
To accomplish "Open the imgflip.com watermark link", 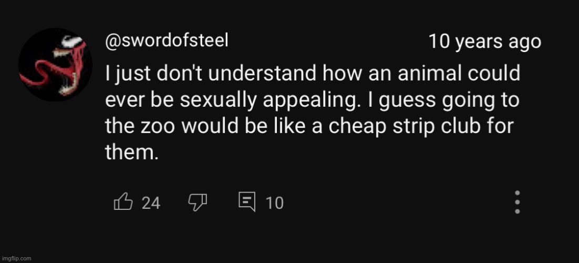I will pos(17,258).
